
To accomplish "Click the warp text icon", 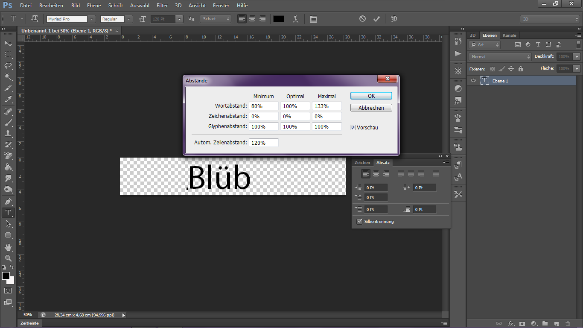I will [x=295, y=19].
